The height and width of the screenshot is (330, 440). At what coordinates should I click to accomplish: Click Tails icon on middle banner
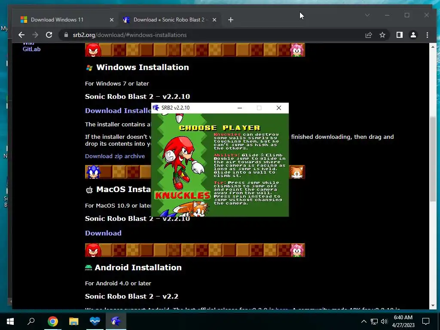click(297, 172)
